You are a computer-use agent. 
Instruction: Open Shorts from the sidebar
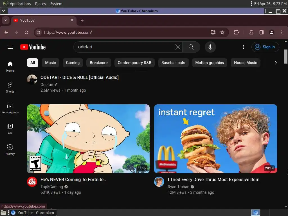click(10, 87)
